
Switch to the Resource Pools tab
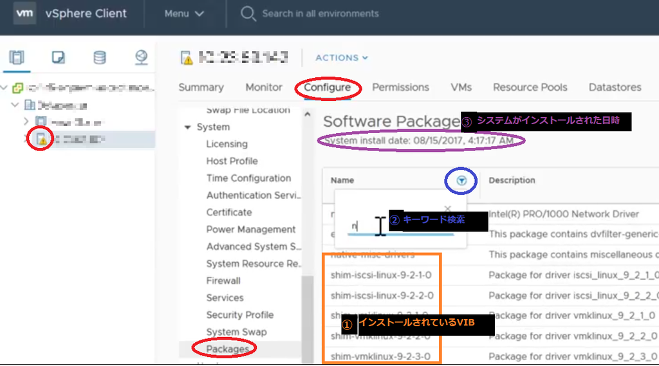pos(530,87)
